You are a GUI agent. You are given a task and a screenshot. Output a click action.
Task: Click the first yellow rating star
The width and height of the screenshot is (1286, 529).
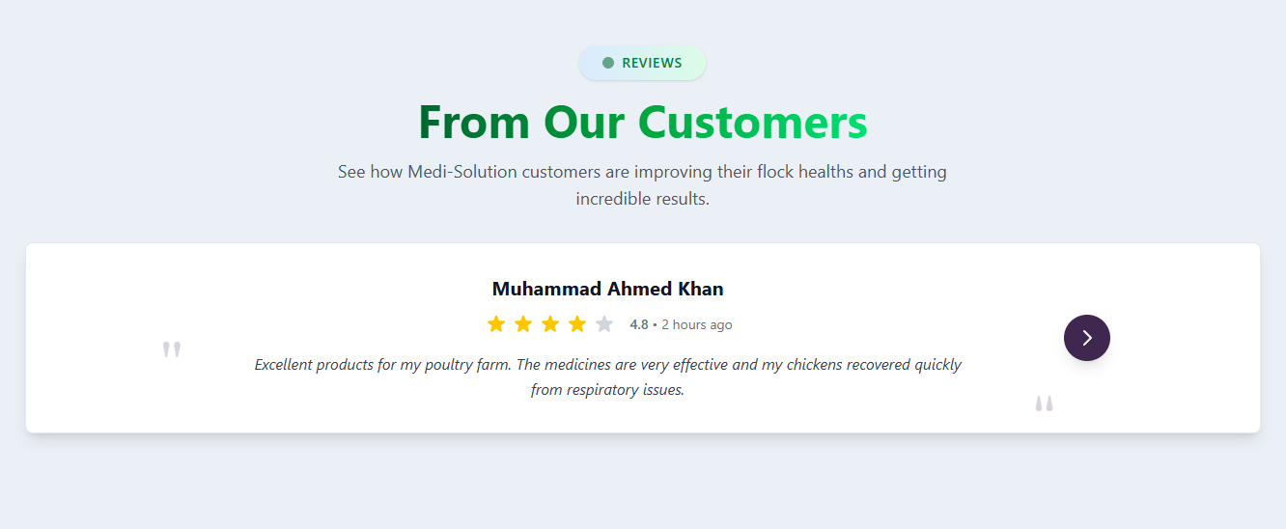[496, 324]
